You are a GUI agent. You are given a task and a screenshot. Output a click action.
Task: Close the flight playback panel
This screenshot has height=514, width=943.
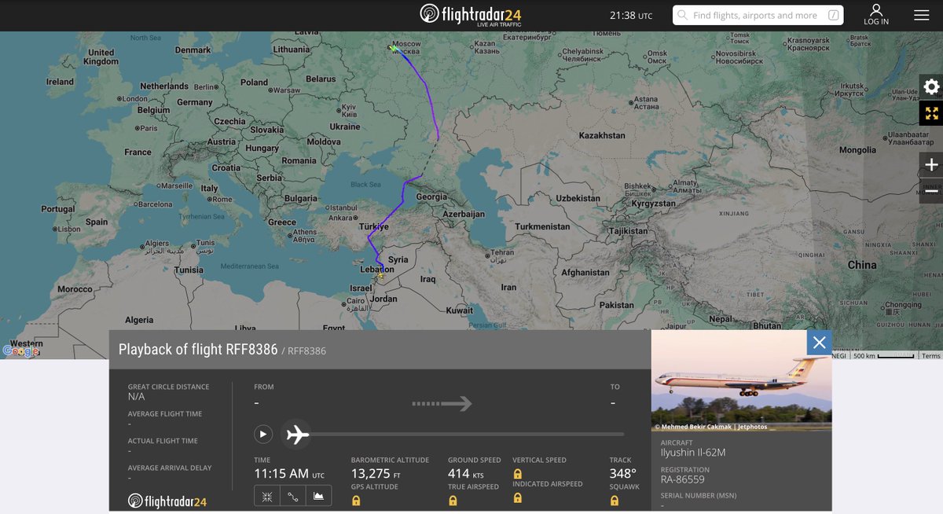coord(819,342)
